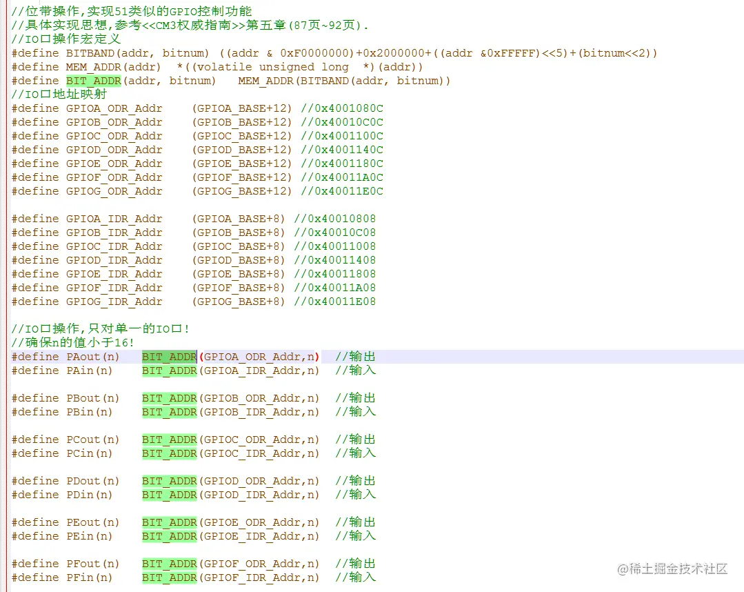Click the PCin(n) macro name
744x592 pixels.
click(89, 453)
